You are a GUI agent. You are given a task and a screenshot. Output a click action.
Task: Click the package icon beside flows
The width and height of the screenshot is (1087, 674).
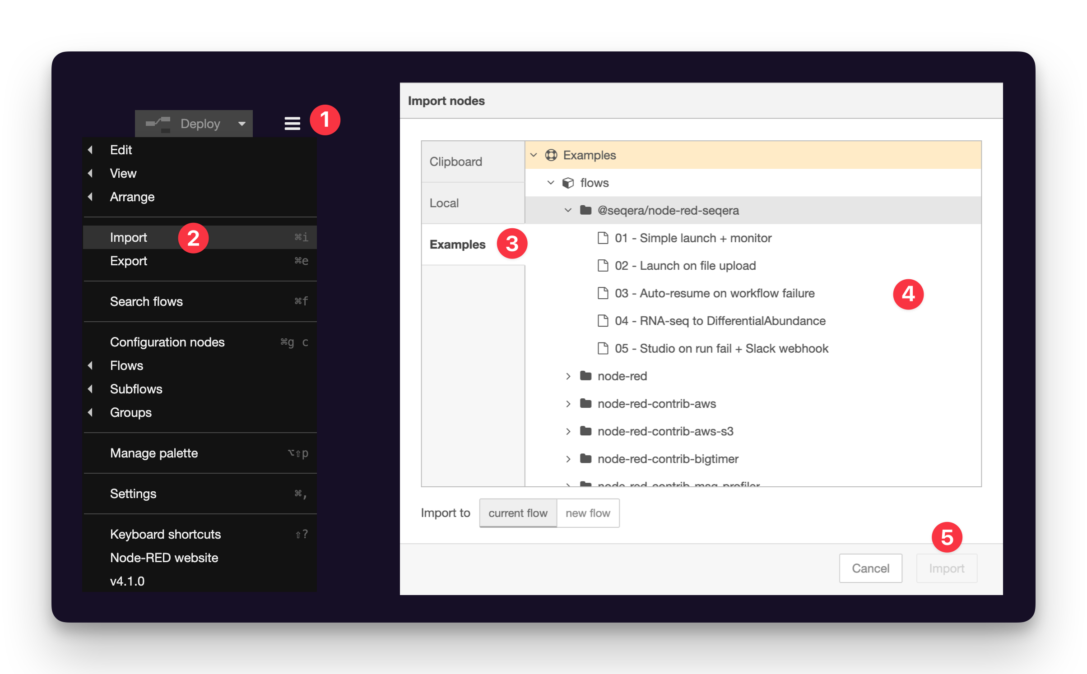(567, 183)
